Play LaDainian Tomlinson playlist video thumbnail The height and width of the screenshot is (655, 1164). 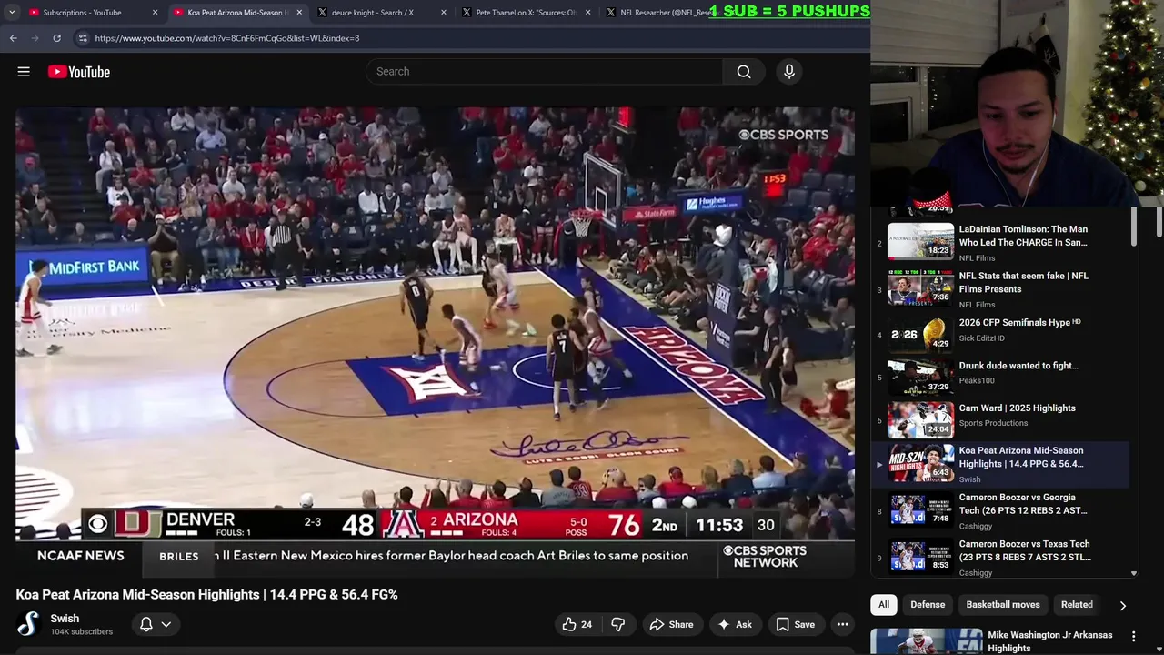[920, 241]
